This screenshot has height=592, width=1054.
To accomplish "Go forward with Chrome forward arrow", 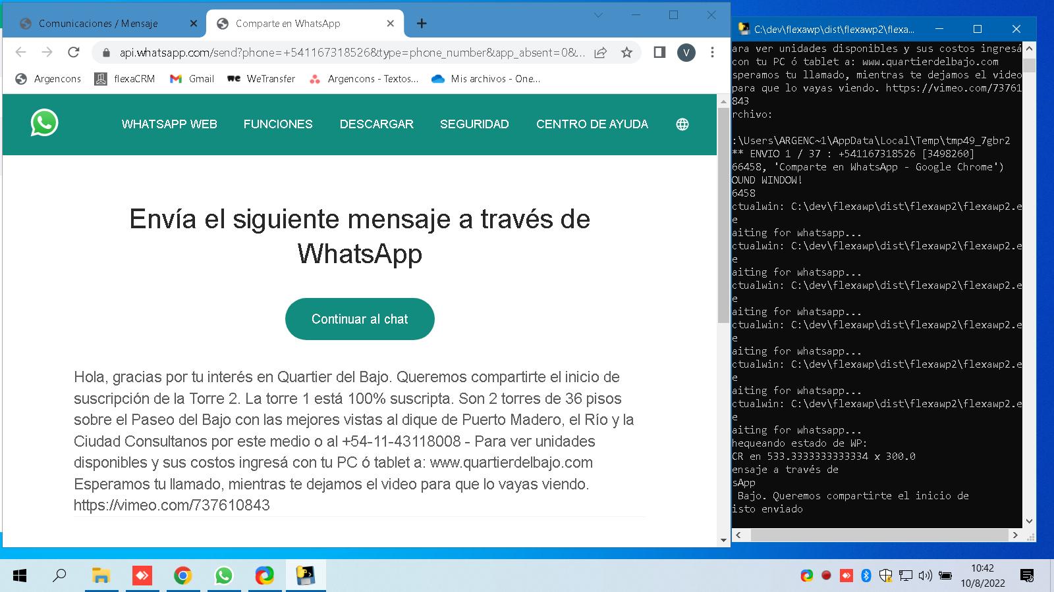I will point(47,52).
